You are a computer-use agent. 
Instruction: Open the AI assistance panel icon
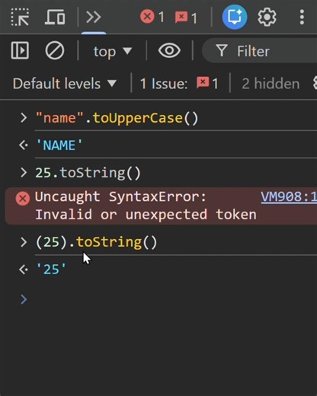(235, 17)
